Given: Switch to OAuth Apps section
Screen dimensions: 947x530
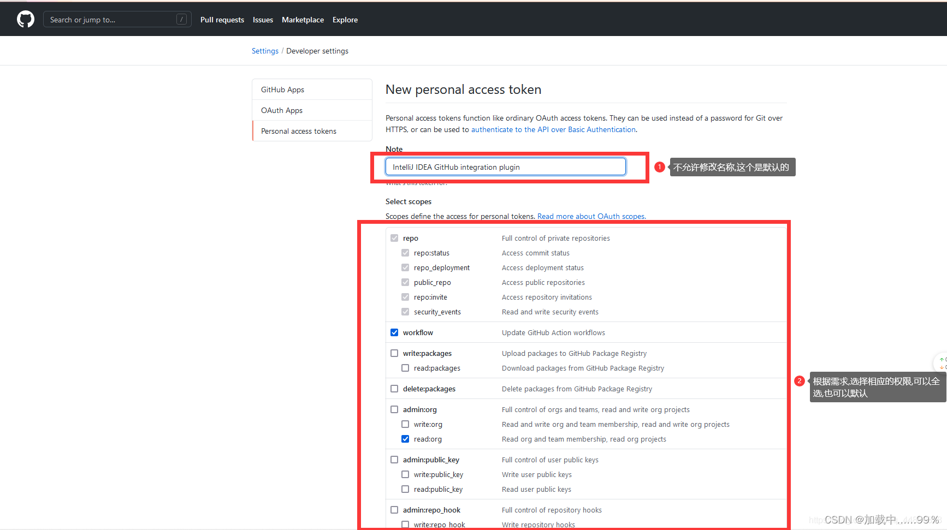Looking at the screenshot, I should [x=281, y=110].
